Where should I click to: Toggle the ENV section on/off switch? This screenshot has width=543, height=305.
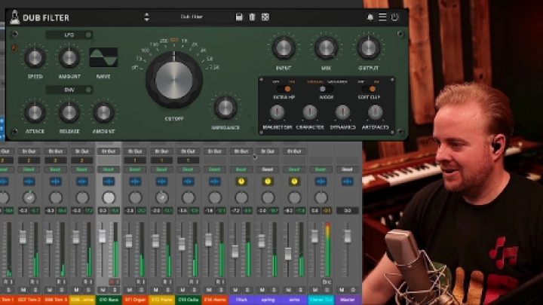click(88, 90)
